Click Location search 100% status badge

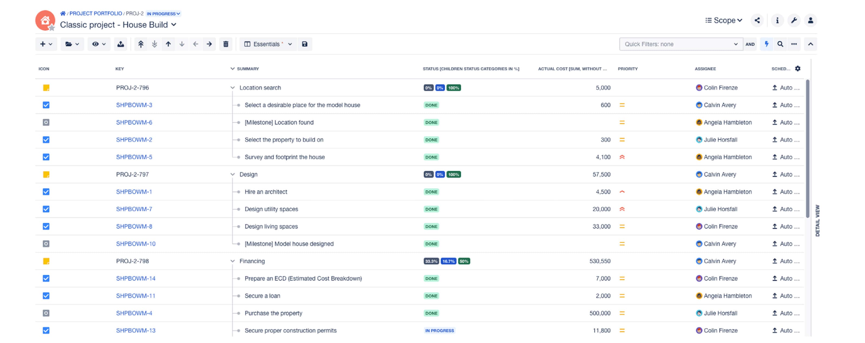pos(453,88)
